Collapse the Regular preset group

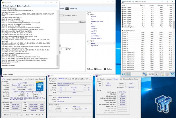point(88,41)
